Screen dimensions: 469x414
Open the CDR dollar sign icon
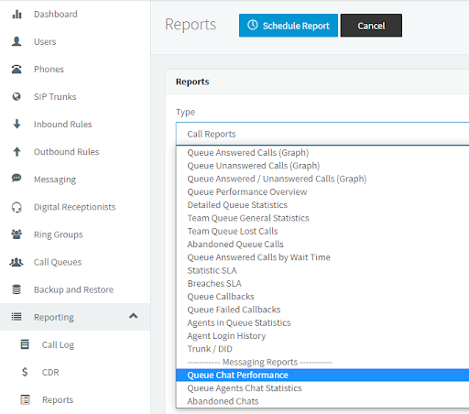[25, 372]
